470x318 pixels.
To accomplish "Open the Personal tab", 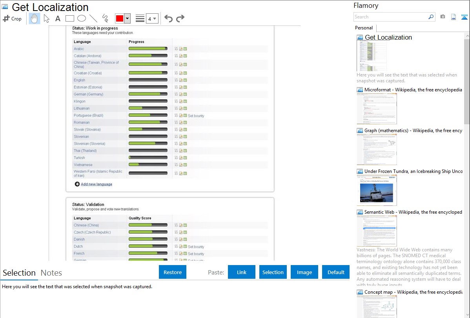I will click(x=364, y=28).
